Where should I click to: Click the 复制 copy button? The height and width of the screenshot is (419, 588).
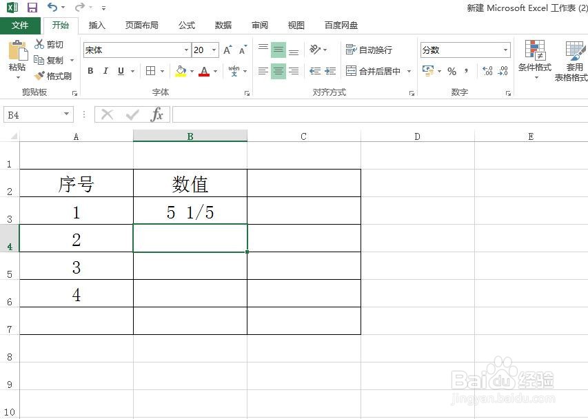click(48, 61)
